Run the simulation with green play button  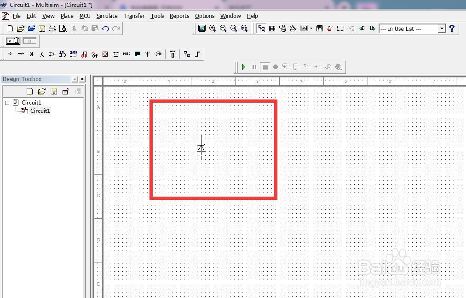(x=244, y=67)
